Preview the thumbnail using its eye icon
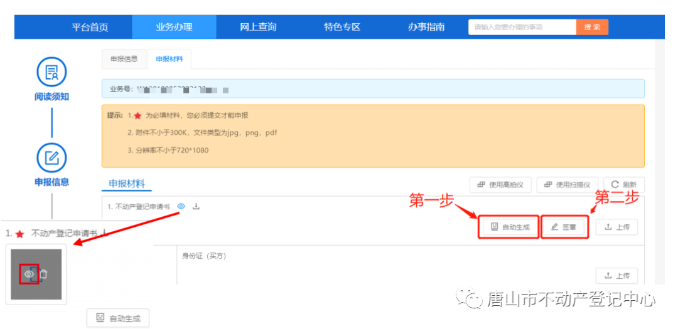 click(x=28, y=274)
